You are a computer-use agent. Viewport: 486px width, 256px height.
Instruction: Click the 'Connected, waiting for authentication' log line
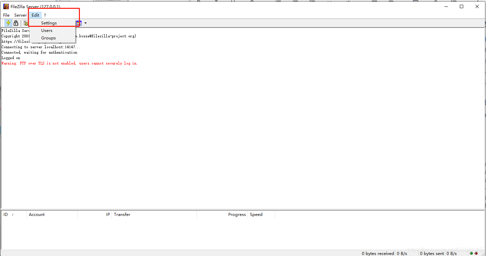(39, 53)
